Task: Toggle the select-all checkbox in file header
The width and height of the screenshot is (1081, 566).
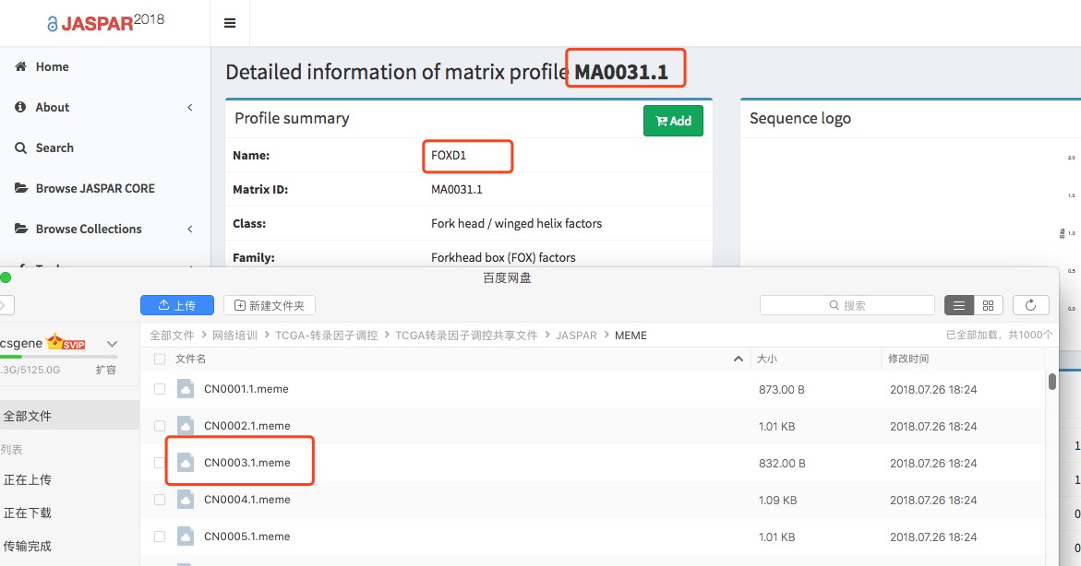Action: (x=160, y=359)
